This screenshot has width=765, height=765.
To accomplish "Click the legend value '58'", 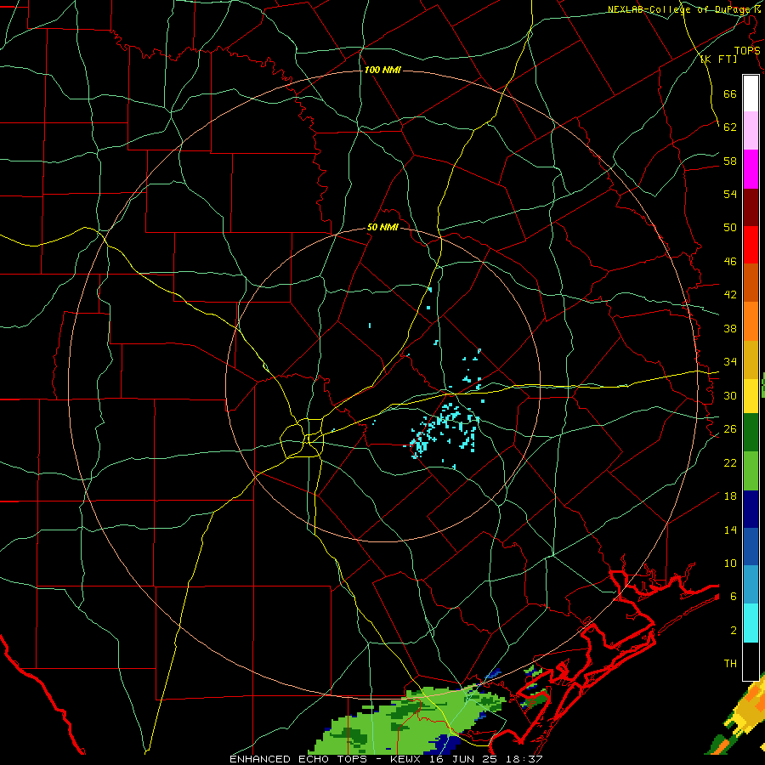I will pos(730,161).
